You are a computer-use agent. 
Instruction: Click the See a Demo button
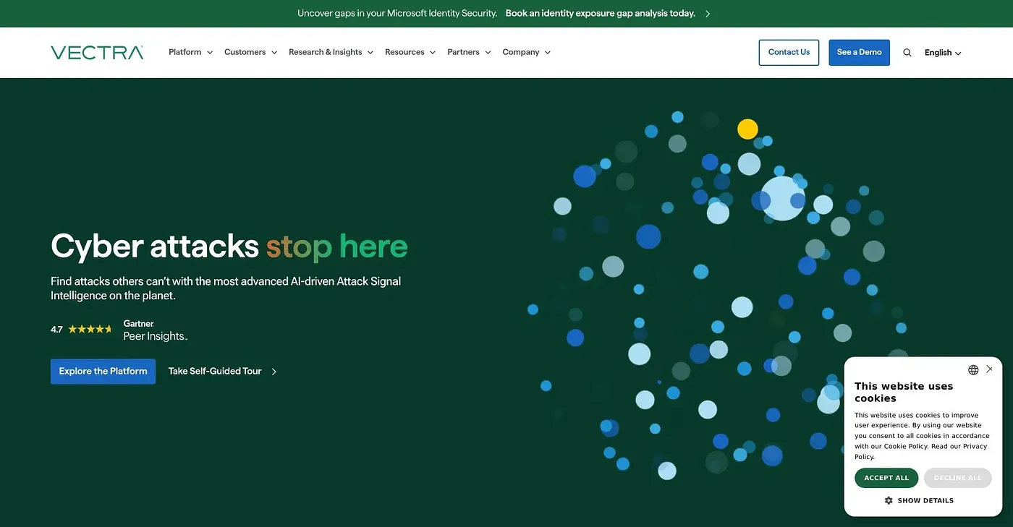pyautogui.click(x=860, y=53)
